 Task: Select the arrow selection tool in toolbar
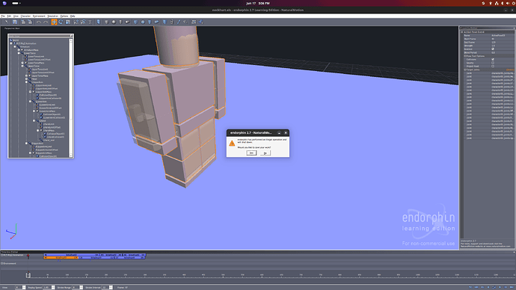click(x=6, y=22)
